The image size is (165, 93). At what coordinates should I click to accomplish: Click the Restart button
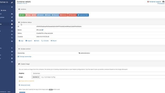40,15
